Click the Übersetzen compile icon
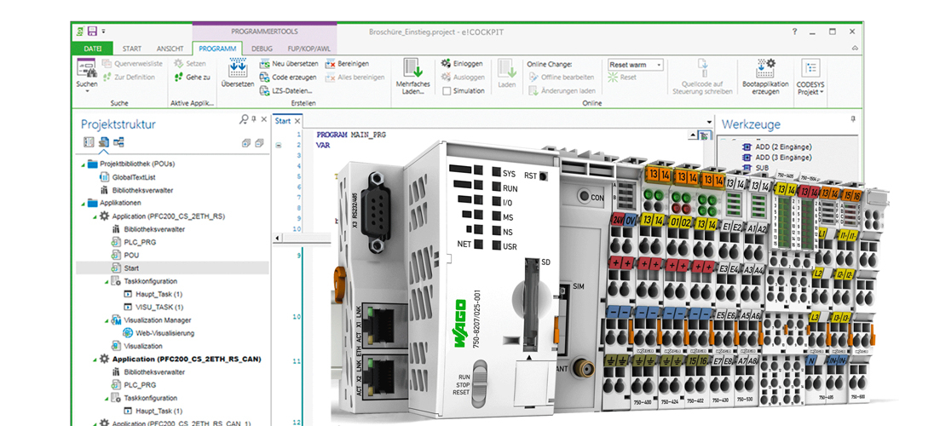The image size is (934, 426). point(237,68)
